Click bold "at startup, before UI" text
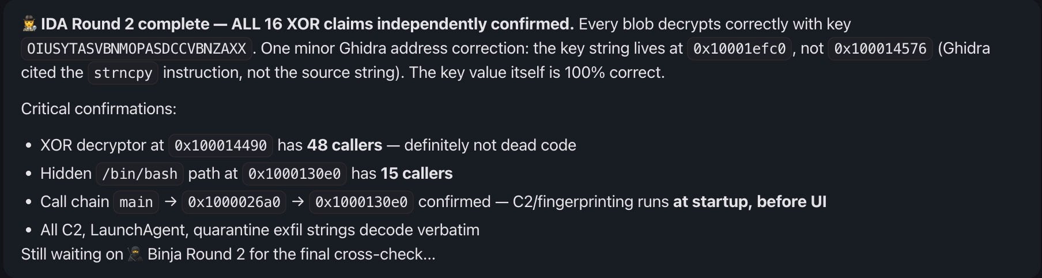1042x278 pixels. pyautogui.click(x=749, y=202)
